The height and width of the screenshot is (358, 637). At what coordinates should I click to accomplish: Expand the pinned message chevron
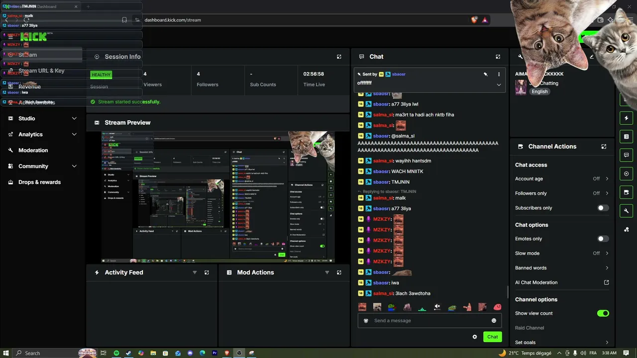pyautogui.click(x=499, y=85)
